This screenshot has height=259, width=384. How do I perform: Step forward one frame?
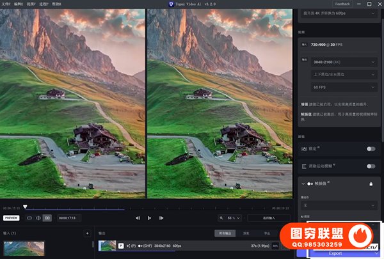162,218
